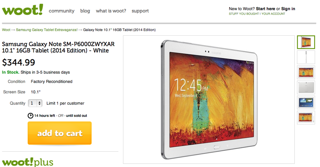Open YOUR ACCOUNT link

click(273, 14)
